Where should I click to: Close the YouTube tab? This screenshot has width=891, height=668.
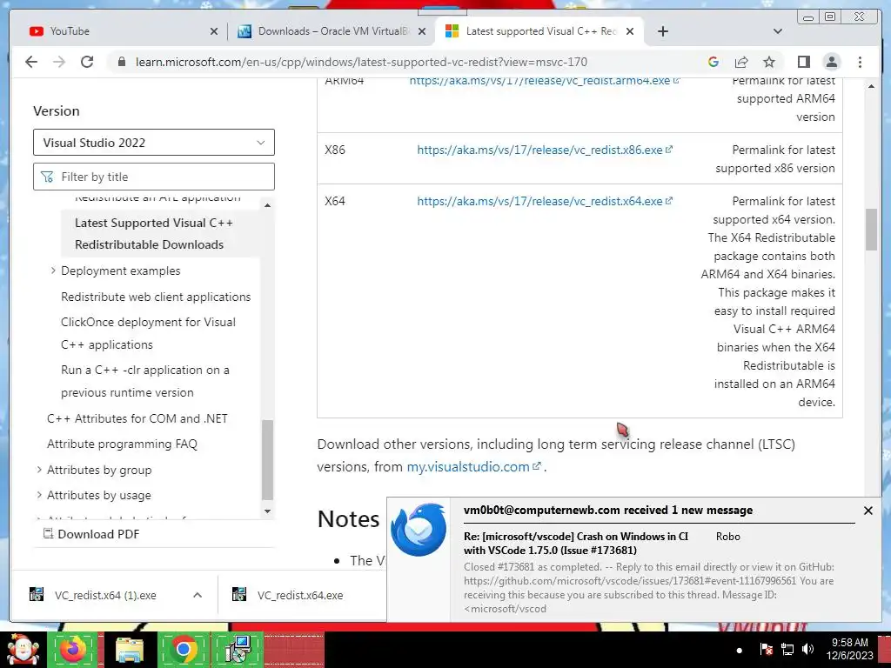(214, 31)
